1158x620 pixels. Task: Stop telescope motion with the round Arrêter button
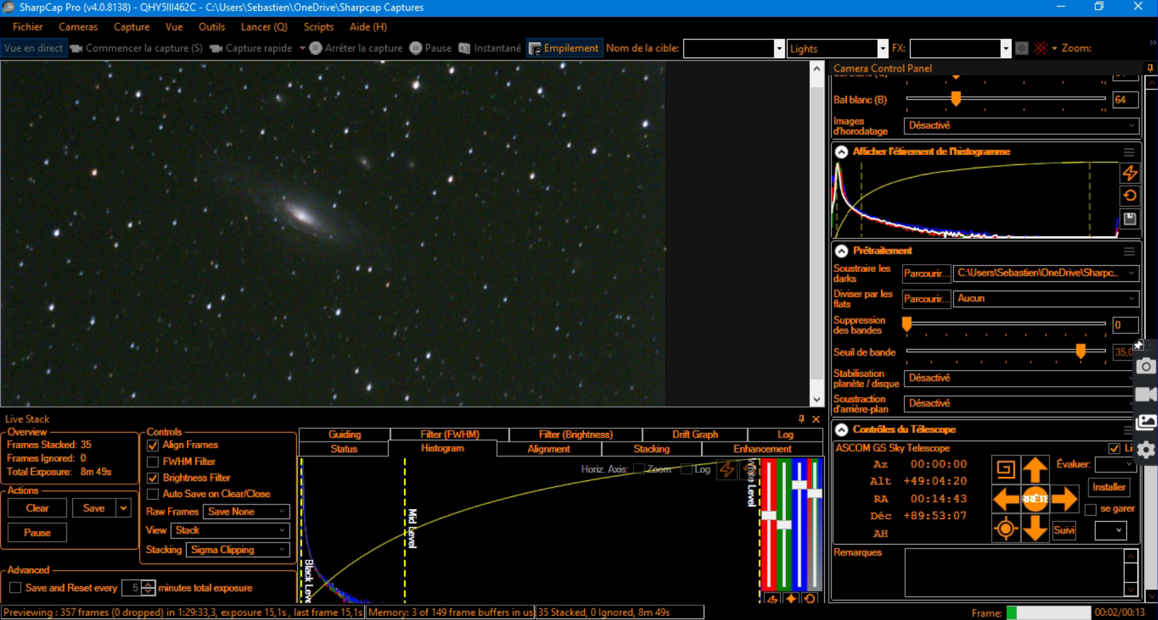pos(1035,499)
